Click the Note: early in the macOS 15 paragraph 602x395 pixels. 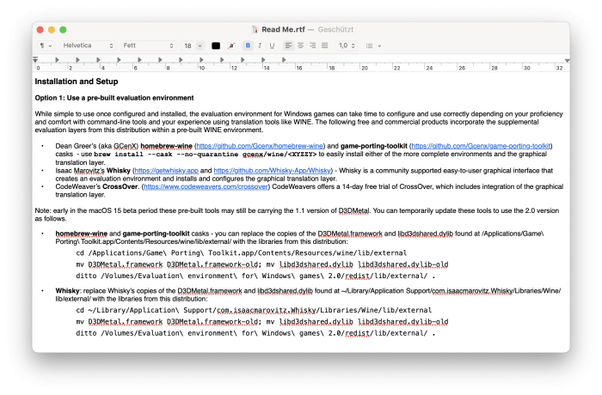coord(297,215)
